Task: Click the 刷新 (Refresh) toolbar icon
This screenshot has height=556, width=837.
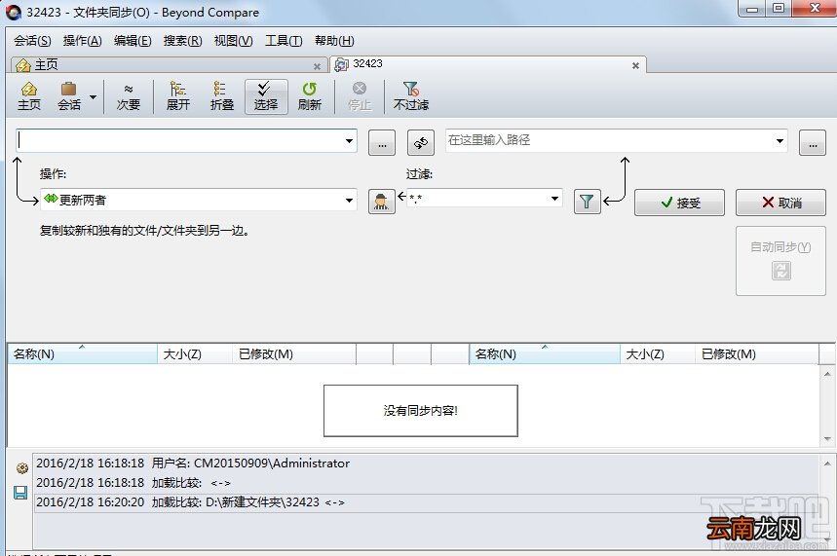Action: 310,96
